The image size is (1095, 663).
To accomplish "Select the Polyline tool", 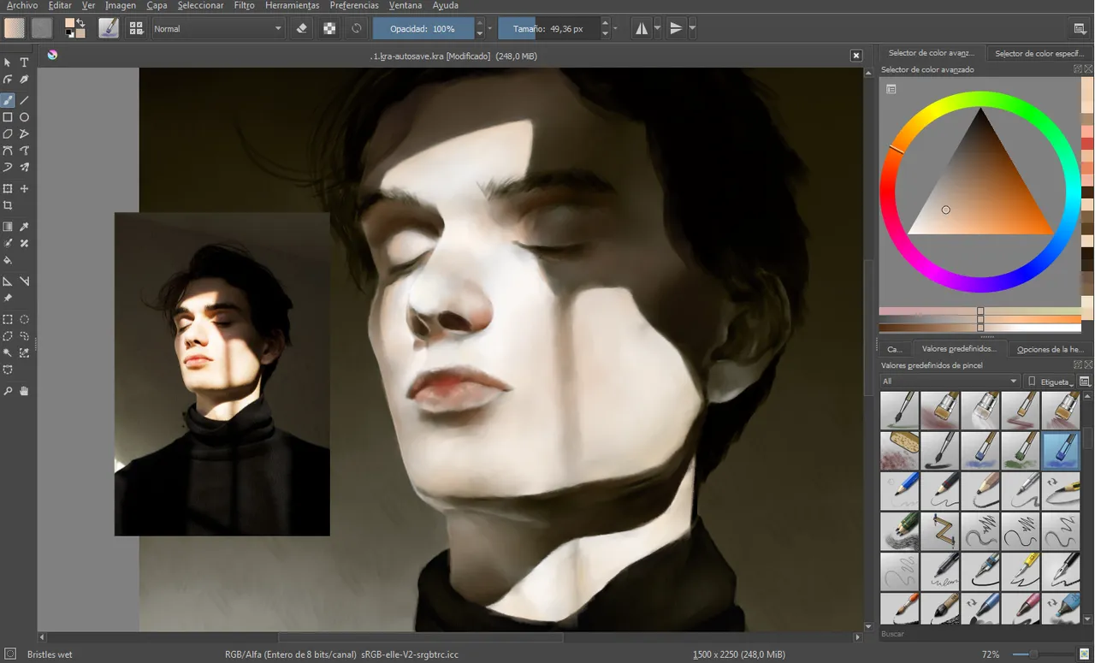I will tap(24, 134).
